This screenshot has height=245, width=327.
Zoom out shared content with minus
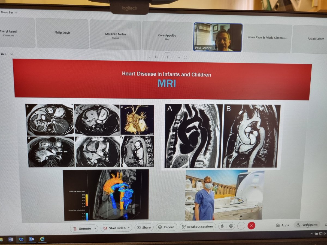(172, 57)
